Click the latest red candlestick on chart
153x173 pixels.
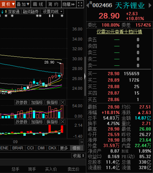point(62,70)
